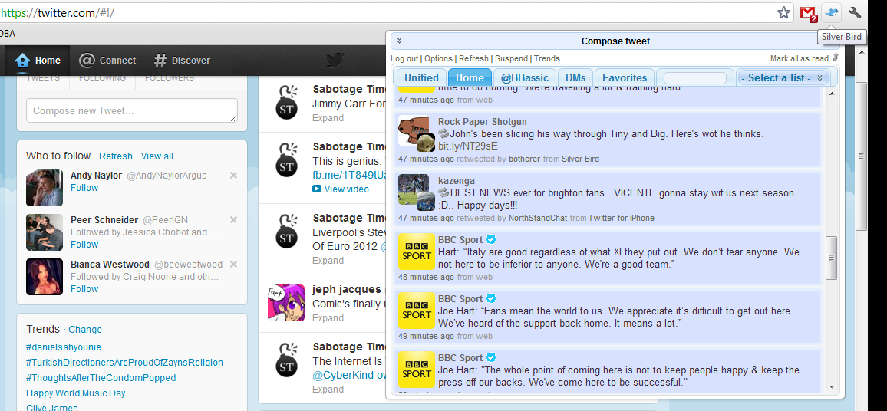Click the retweet icon on Rock Paper Shotgun tweet
Viewport: 887px width, 411px height.
[443, 134]
